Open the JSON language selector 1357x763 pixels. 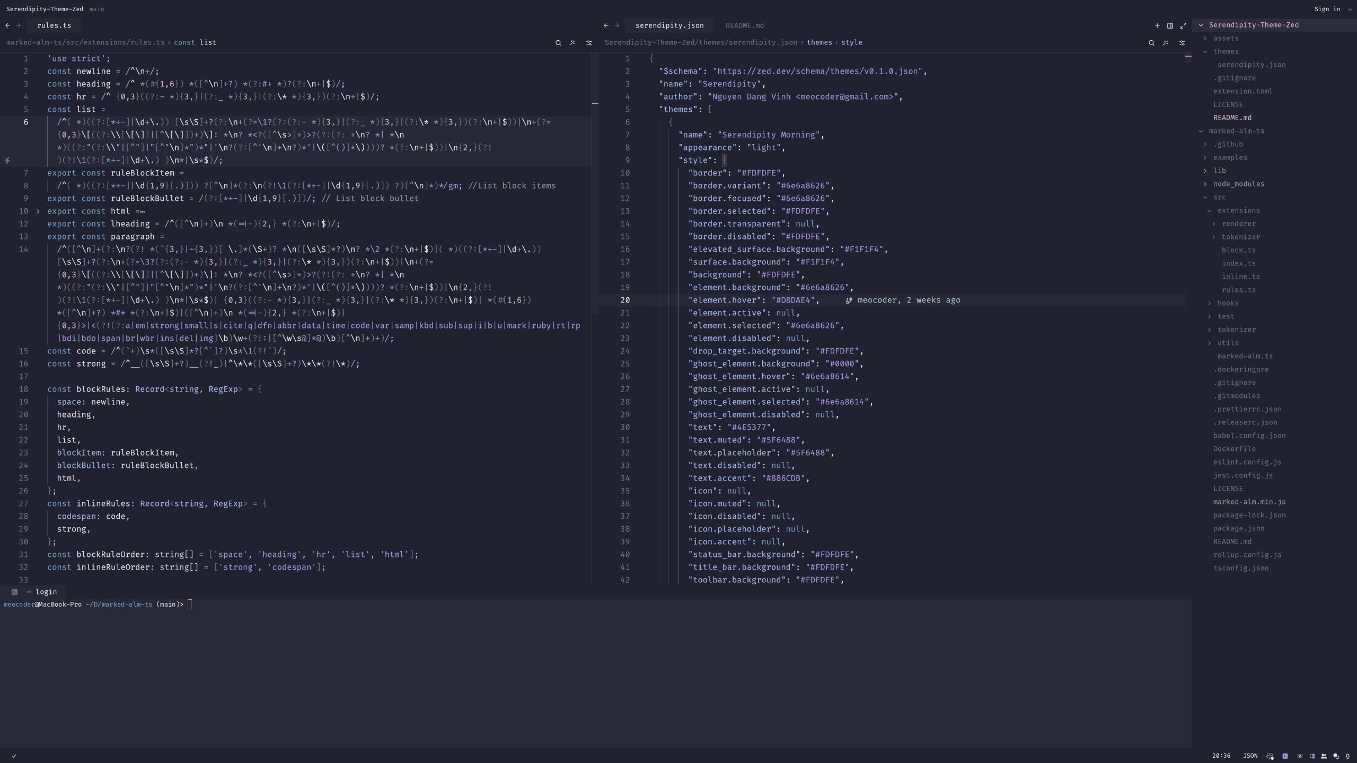point(1250,756)
